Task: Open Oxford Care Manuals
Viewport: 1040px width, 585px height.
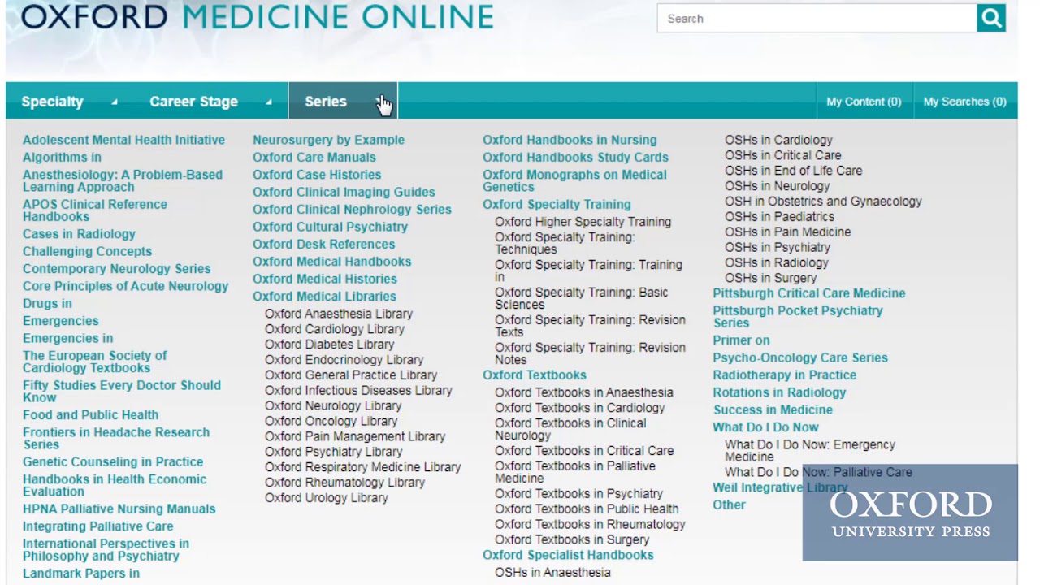Action: pos(314,158)
